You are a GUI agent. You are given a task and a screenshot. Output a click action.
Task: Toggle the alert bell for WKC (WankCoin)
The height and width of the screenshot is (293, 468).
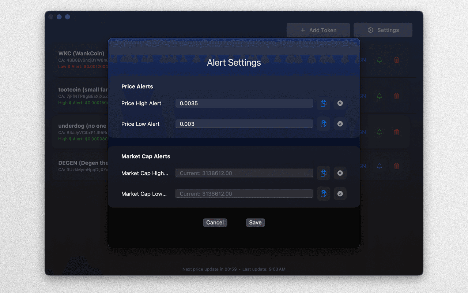click(379, 59)
